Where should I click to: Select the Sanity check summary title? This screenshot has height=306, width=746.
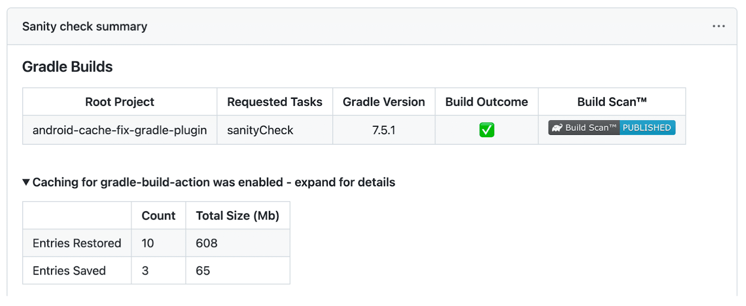[x=85, y=26]
